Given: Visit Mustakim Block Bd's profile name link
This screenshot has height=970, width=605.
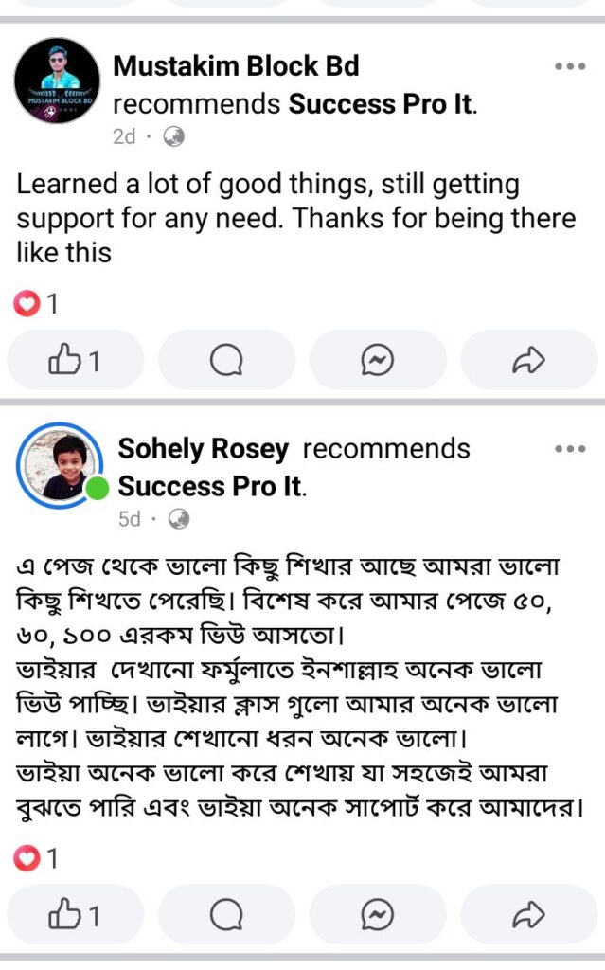Looking at the screenshot, I should [236, 65].
